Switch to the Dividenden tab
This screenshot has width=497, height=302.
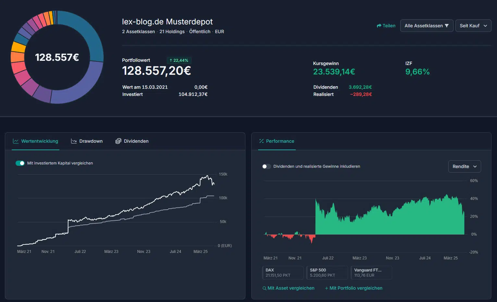point(132,141)
